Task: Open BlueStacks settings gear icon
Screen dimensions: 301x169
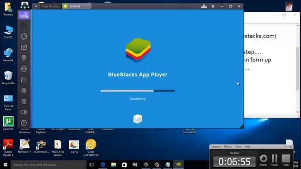Action: (213, 6)
